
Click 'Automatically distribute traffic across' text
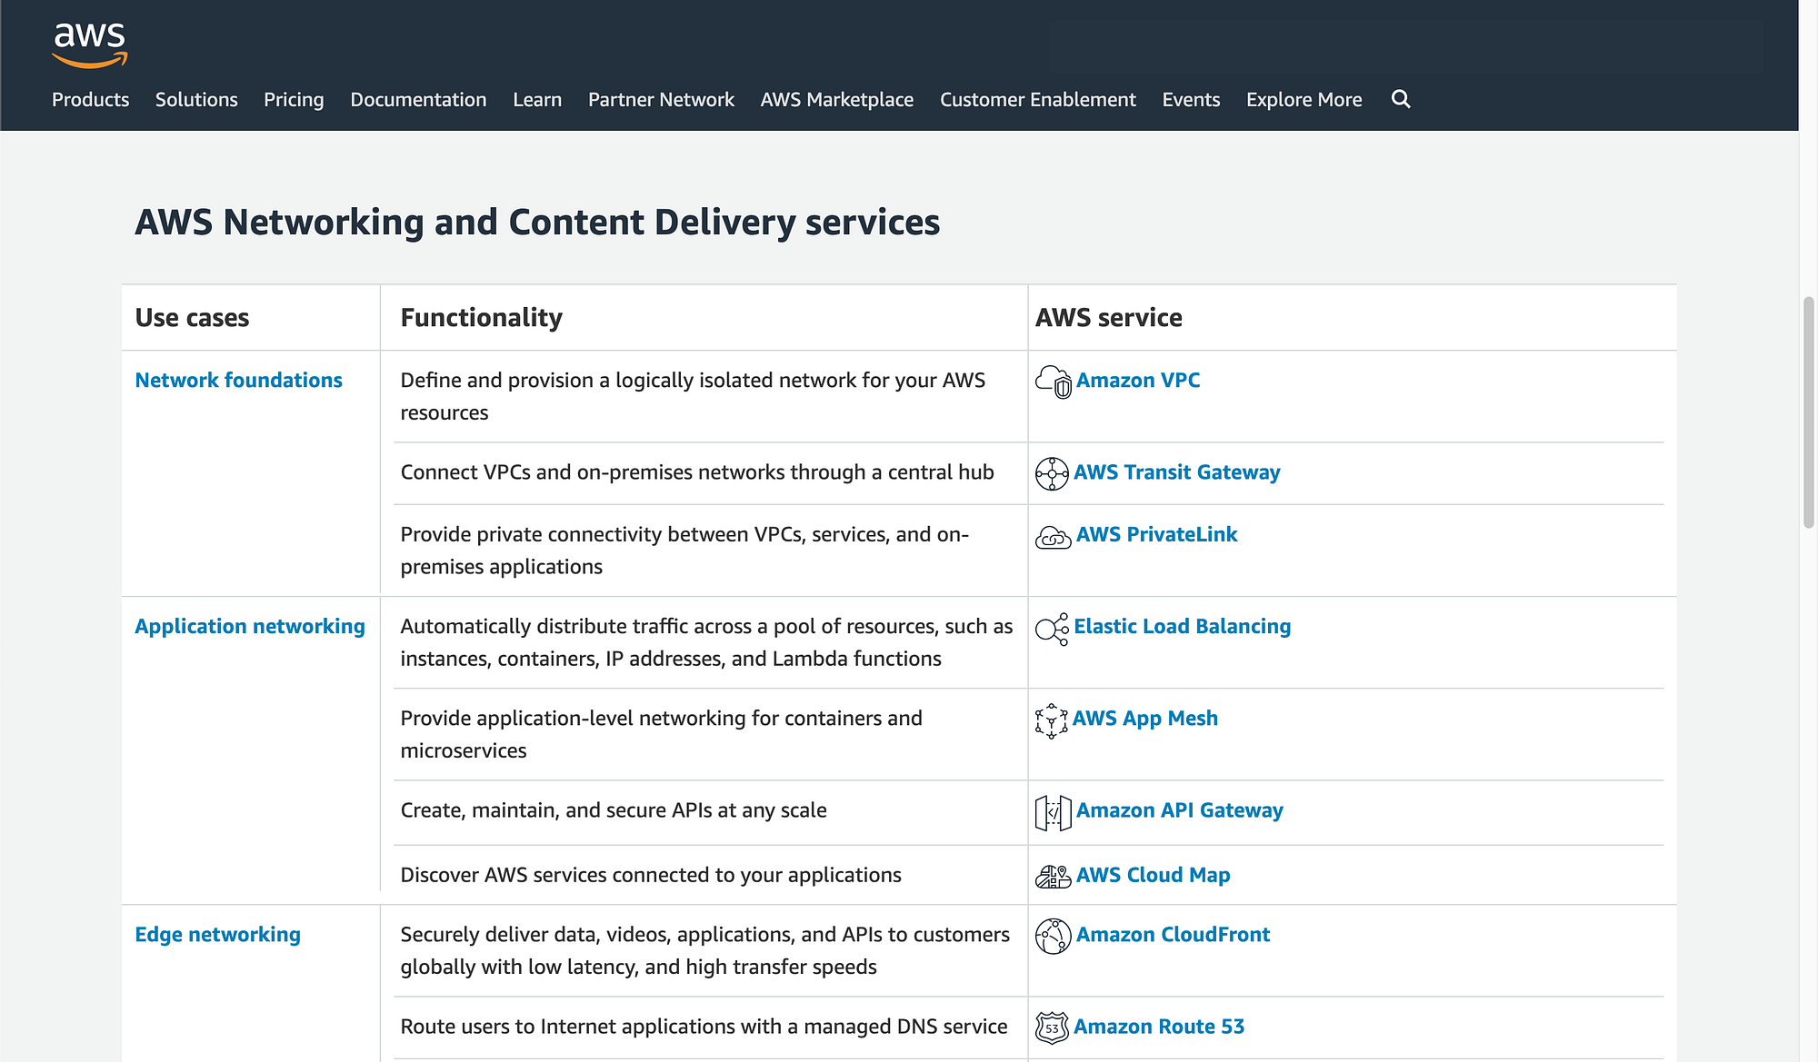click(x=706, y=642)
